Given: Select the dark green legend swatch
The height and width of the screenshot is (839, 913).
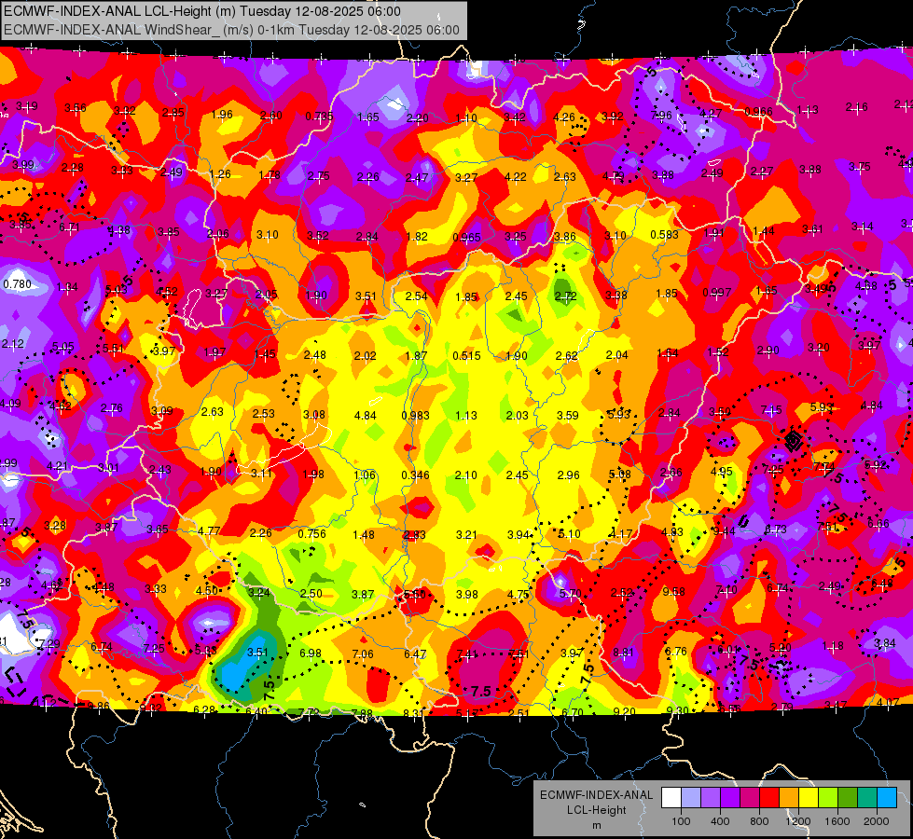Looking at the screenshot, I should coord(847,797).
